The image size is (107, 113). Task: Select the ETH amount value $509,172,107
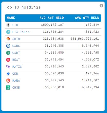52,25
